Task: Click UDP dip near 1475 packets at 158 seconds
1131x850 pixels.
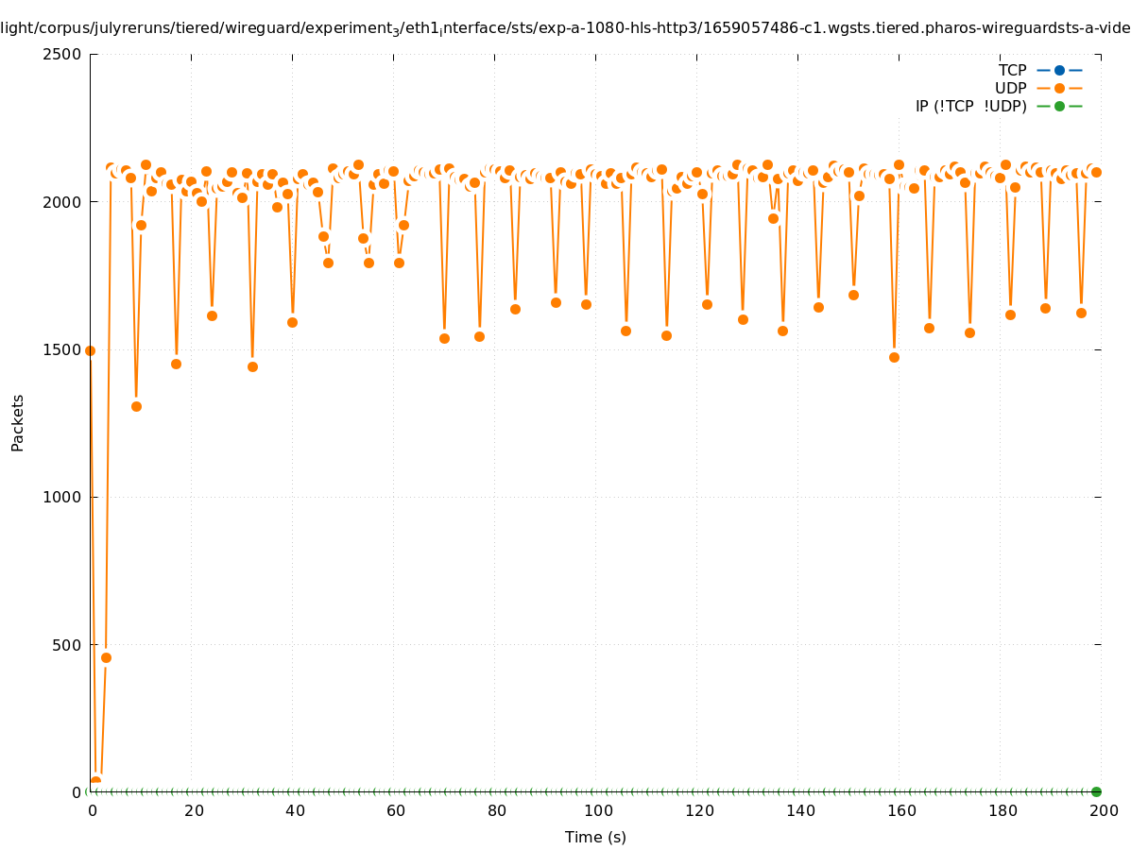Action: point(894,357)
